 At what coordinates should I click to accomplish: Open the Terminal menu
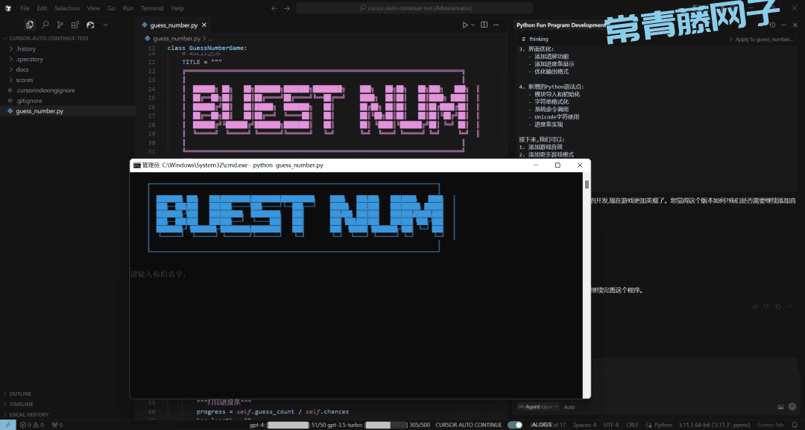tap(152, 8)
